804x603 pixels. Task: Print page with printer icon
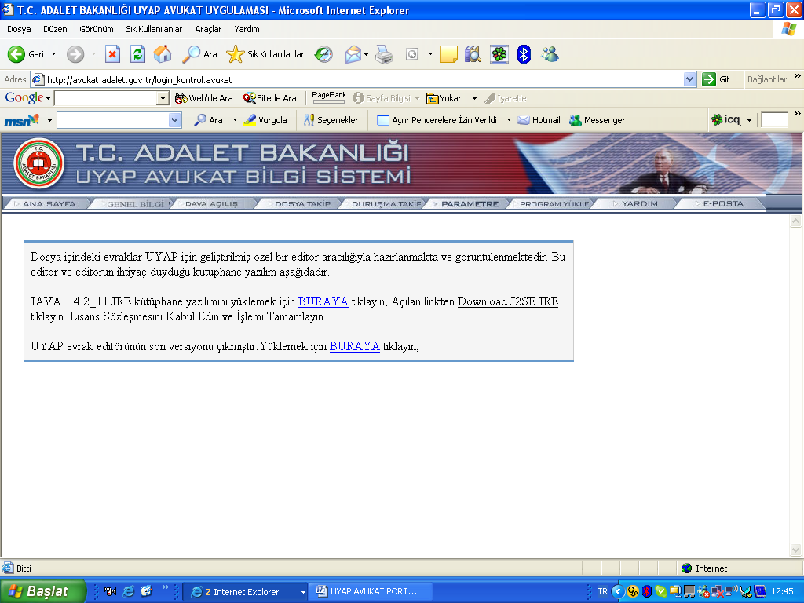384,54
